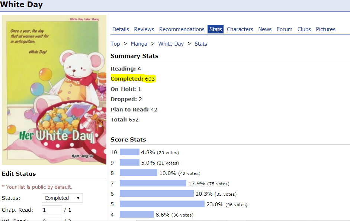Click the Stats breadcrumb link

pos(201,44)
